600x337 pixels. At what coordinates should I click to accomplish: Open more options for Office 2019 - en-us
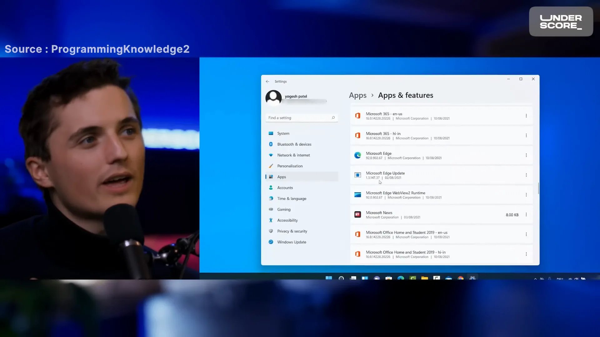(x=526, y=234)
